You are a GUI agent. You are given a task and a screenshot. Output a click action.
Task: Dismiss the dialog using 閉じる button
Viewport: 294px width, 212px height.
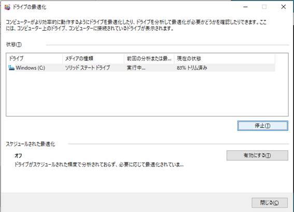coord(270,203)
